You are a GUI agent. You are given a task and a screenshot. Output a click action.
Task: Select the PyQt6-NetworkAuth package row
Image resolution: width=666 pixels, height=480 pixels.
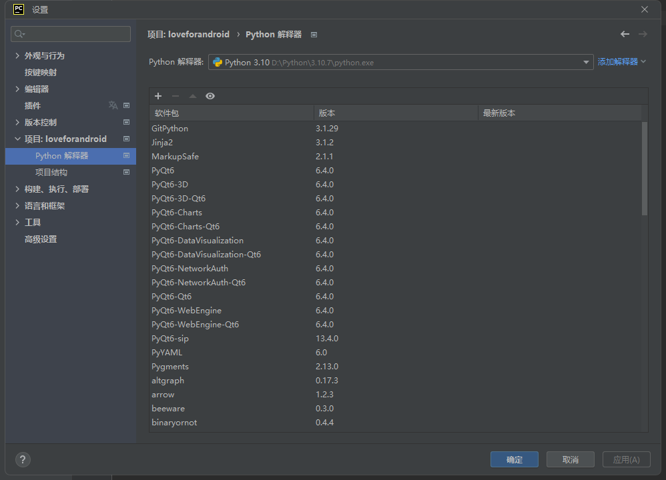tap(396, 268)
